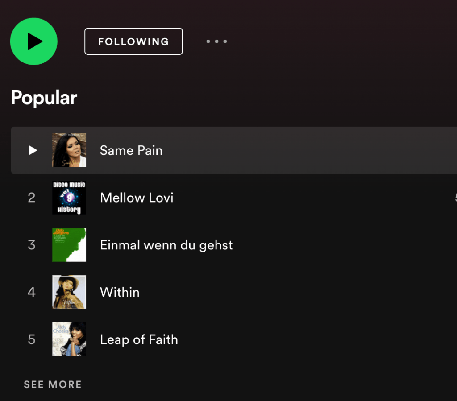Viewport: 457px width, 401px height.
Task: Select the Einmal wenn du gehst title
Action: [166, 245]
